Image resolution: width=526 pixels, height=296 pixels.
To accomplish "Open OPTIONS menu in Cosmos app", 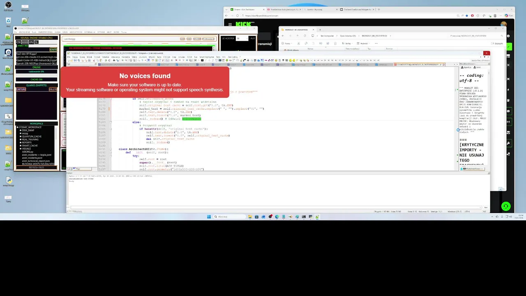I will [x=101, y=32].
